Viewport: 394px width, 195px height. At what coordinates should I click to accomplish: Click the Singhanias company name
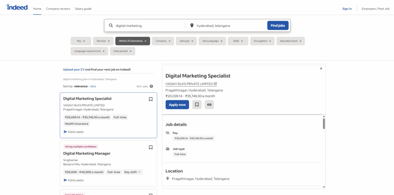70,160
